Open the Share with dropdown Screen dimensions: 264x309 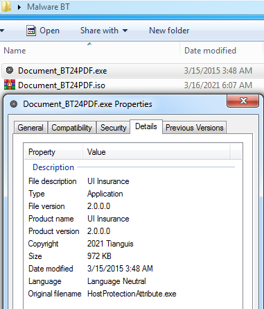click(104, 31)
